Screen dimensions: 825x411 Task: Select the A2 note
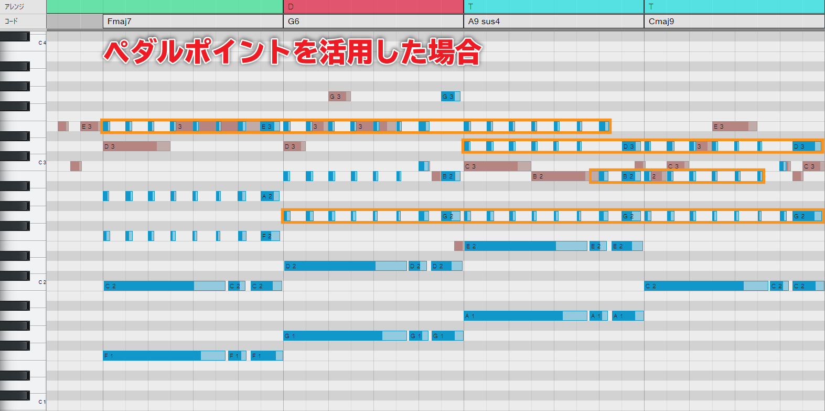coord(270,196)
